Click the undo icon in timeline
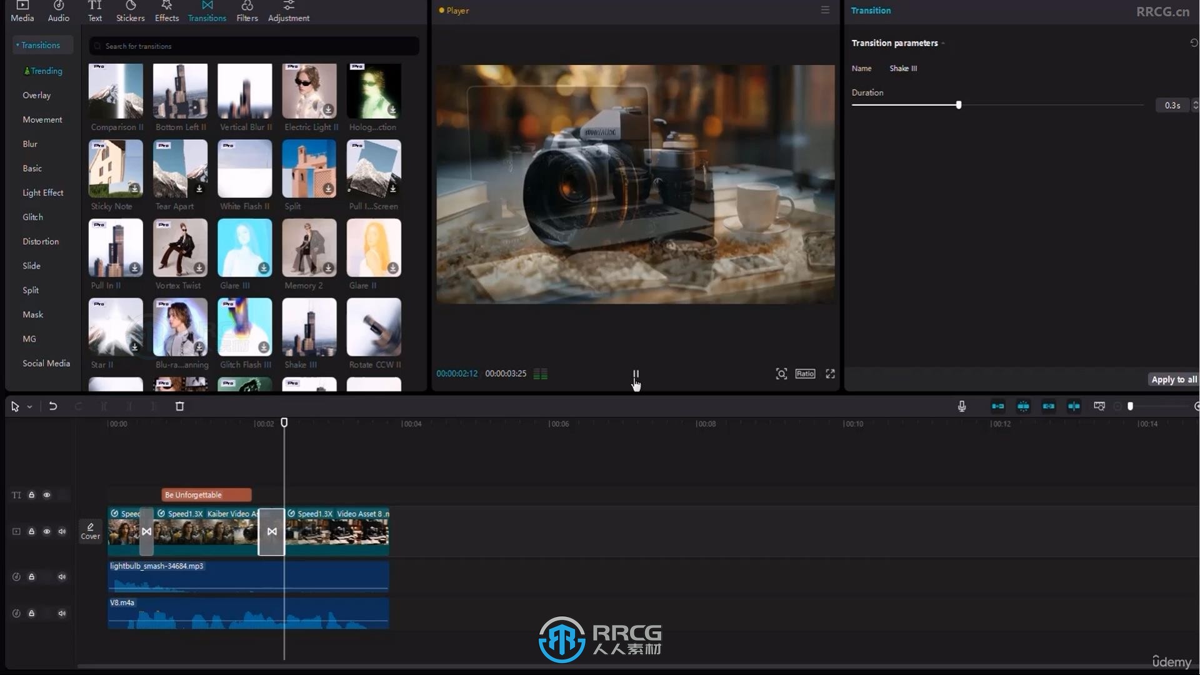Viewport: 1200px width, 675px height. (52, 404)
